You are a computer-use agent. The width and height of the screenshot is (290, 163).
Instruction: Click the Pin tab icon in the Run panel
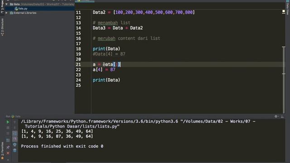[8, 147]
